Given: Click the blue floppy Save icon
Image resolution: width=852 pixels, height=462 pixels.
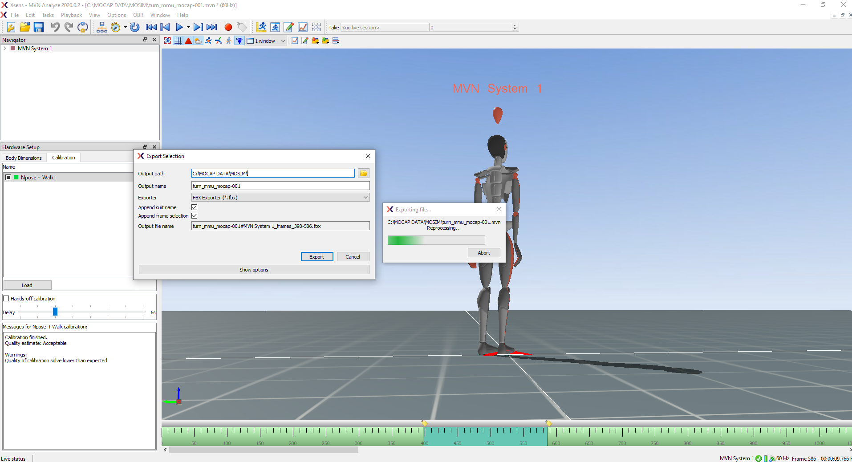Looking at the screenshot, I should point(39,27).
